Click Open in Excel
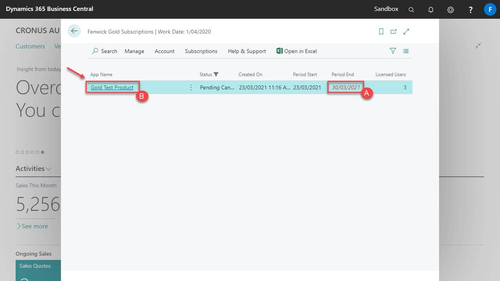Viewport: 500px width, 281px height. point(297,51)
